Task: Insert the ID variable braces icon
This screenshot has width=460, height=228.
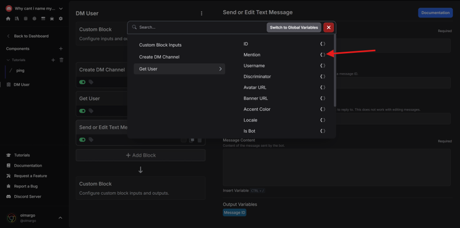Action: pyautogui.click(x=323, y=44)
